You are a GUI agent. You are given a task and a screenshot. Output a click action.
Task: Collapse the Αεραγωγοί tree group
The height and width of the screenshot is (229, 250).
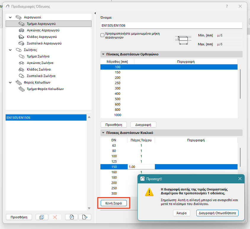tap(10, 17)
